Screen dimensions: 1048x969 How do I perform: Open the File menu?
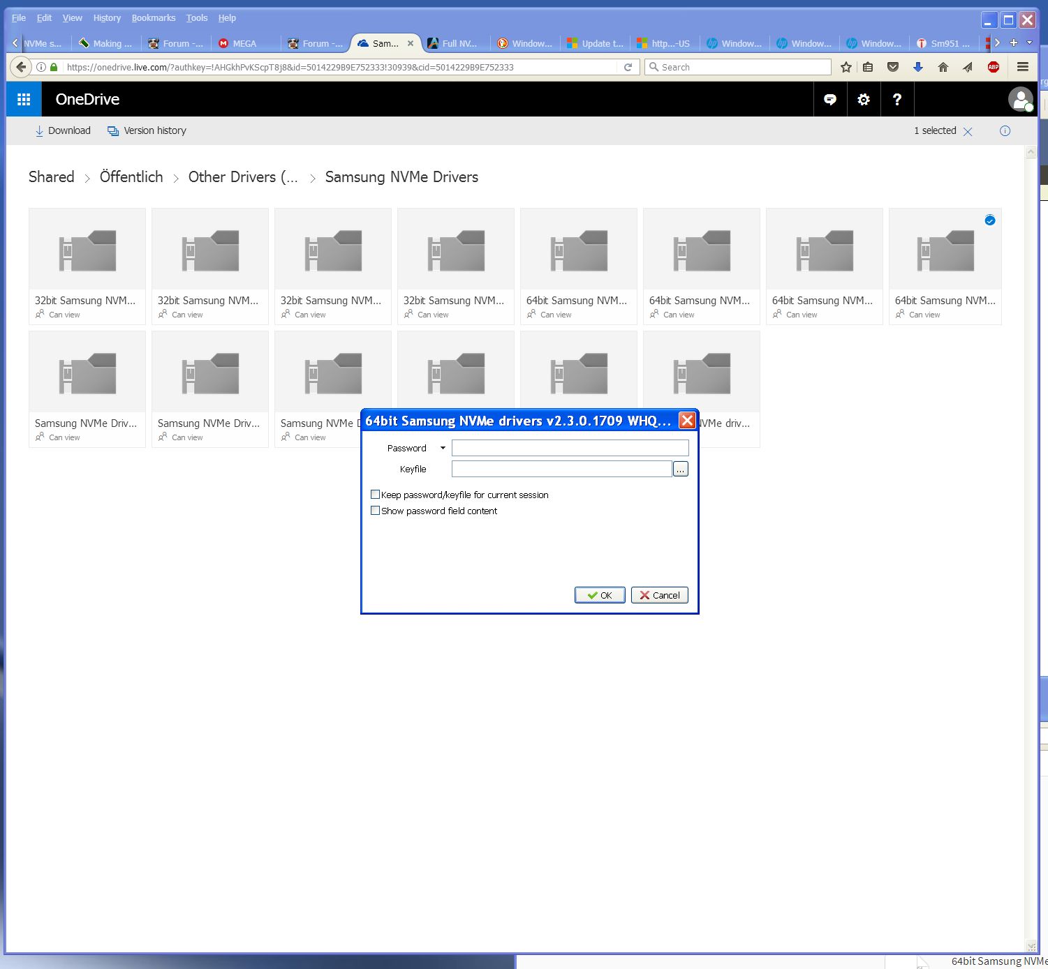tap(19, 18)
